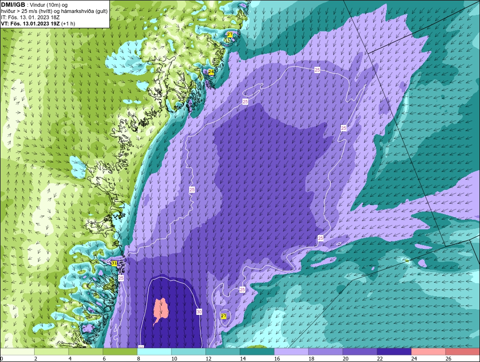480x362 pixels.
Task: Select the lavender swatch between 16 and 18
Action: tap(291, 351)
